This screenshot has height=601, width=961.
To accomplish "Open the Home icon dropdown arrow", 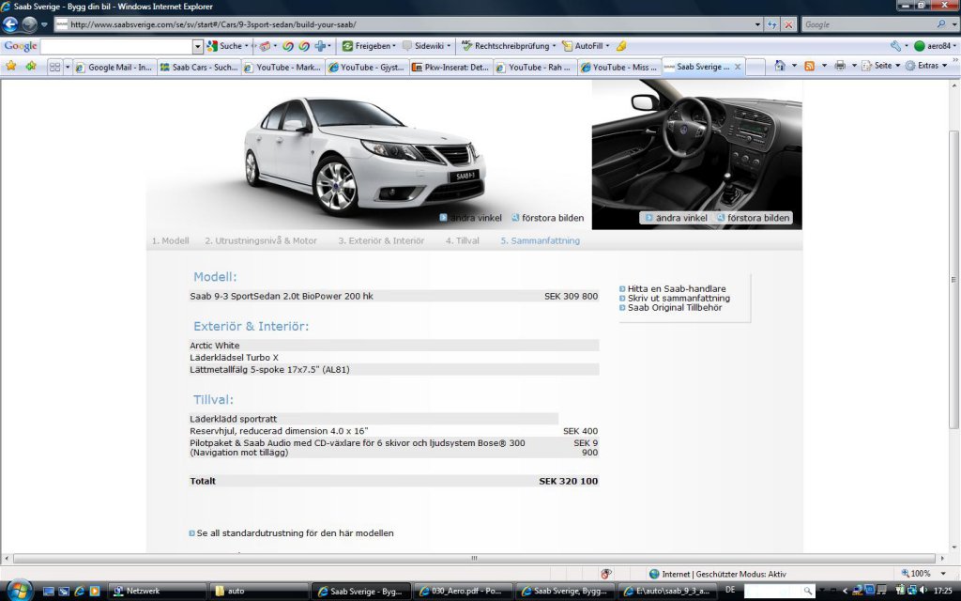I will [x=794, y=66].
